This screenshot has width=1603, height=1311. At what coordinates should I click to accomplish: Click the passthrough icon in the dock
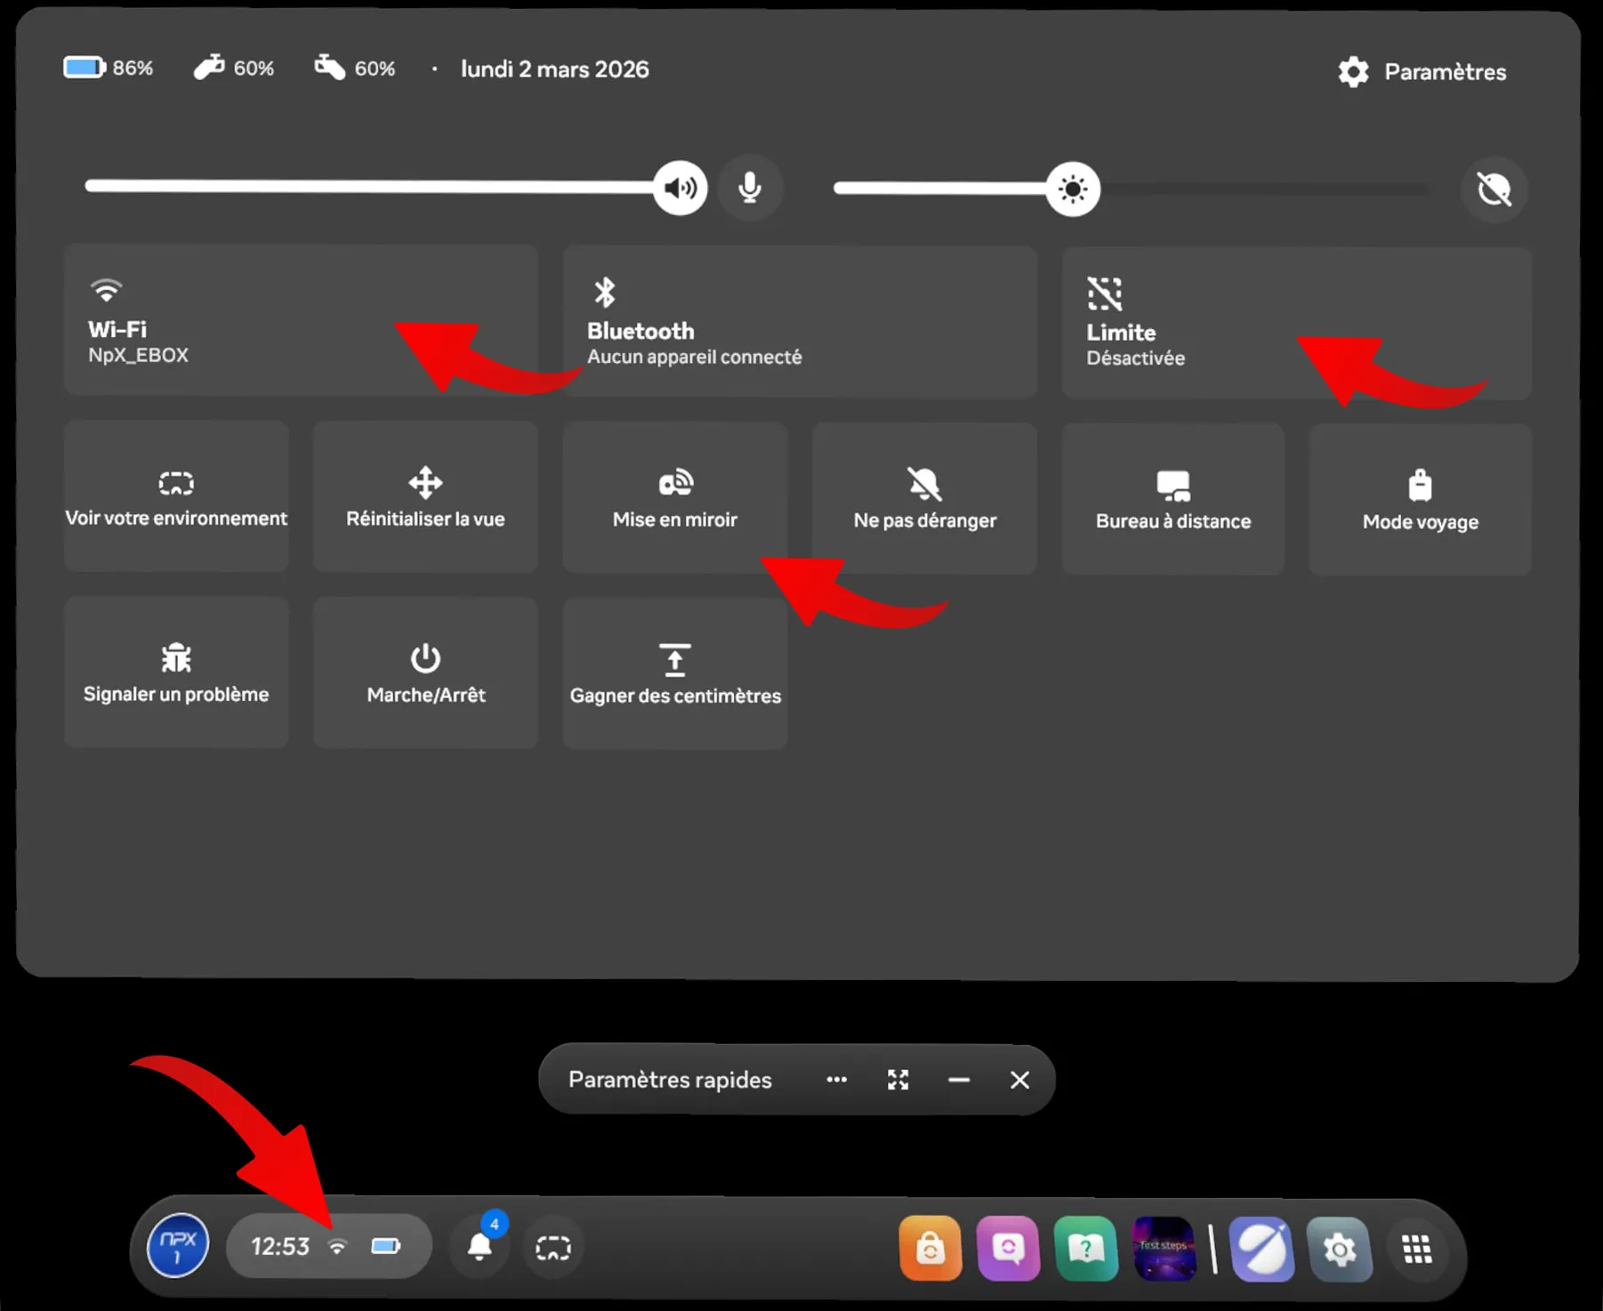coord(552,1248)
